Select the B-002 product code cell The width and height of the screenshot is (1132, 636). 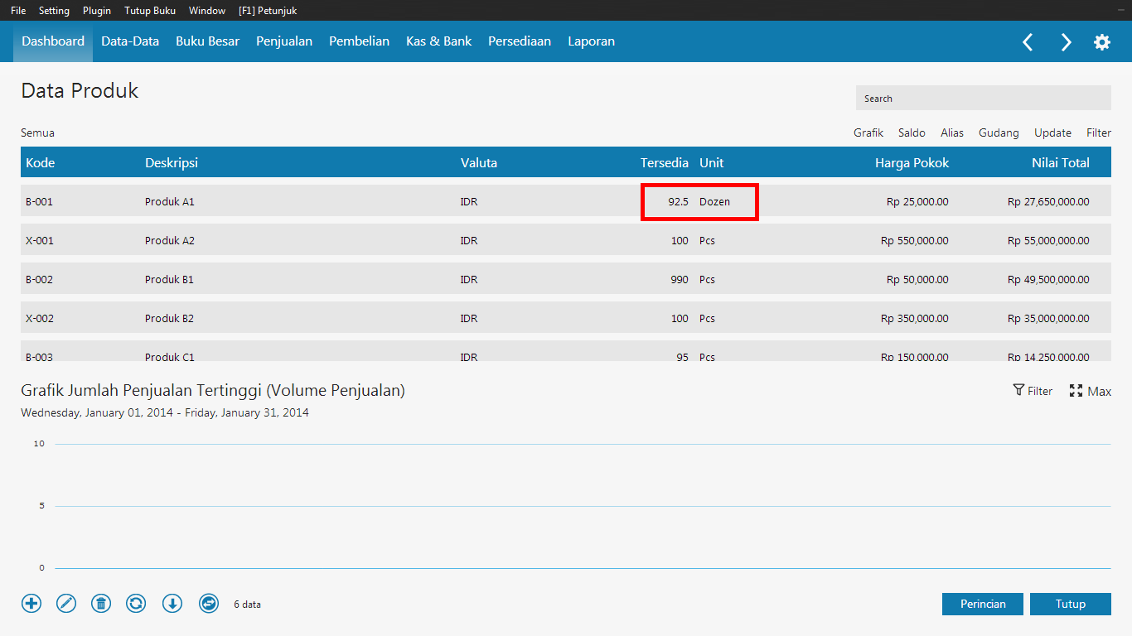pos(39,279)
